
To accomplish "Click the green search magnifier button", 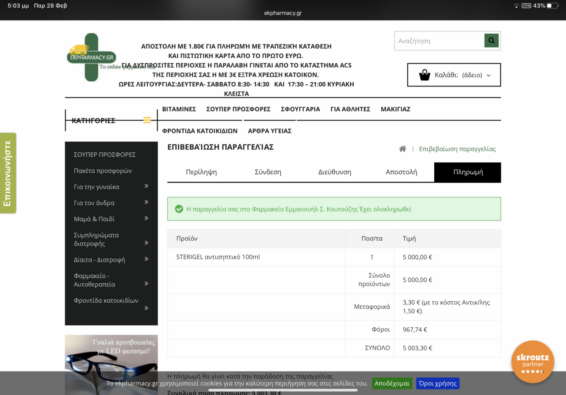I will click(491, 41).
